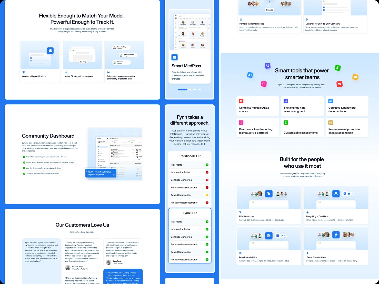Viewport: 379px width, 284px height.
Task: Click unchecked checkbox in Shift-to-Shift Continuity illustration
Action: 324,12
